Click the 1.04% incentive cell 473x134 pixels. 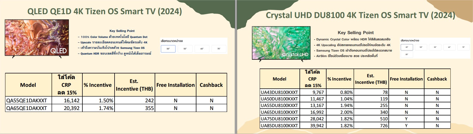(x=340, y=99)
